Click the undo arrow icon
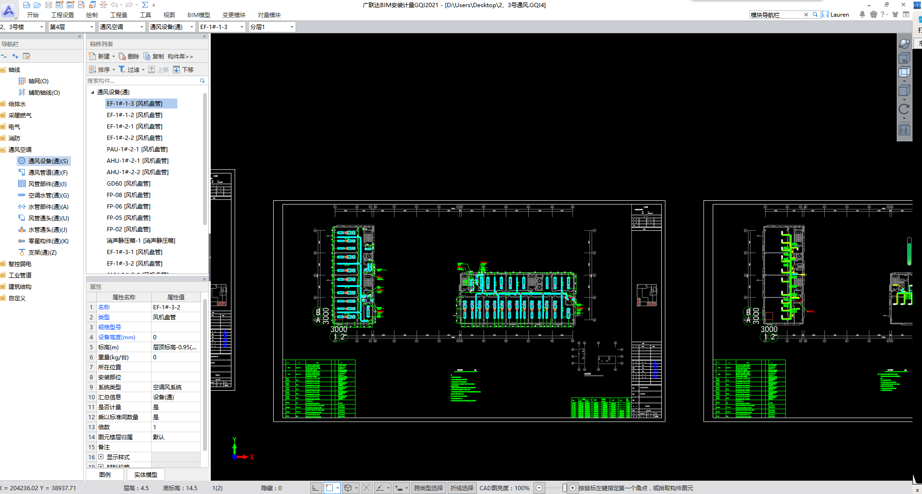Screen dimensions: 922x494 tap(114, 5)
